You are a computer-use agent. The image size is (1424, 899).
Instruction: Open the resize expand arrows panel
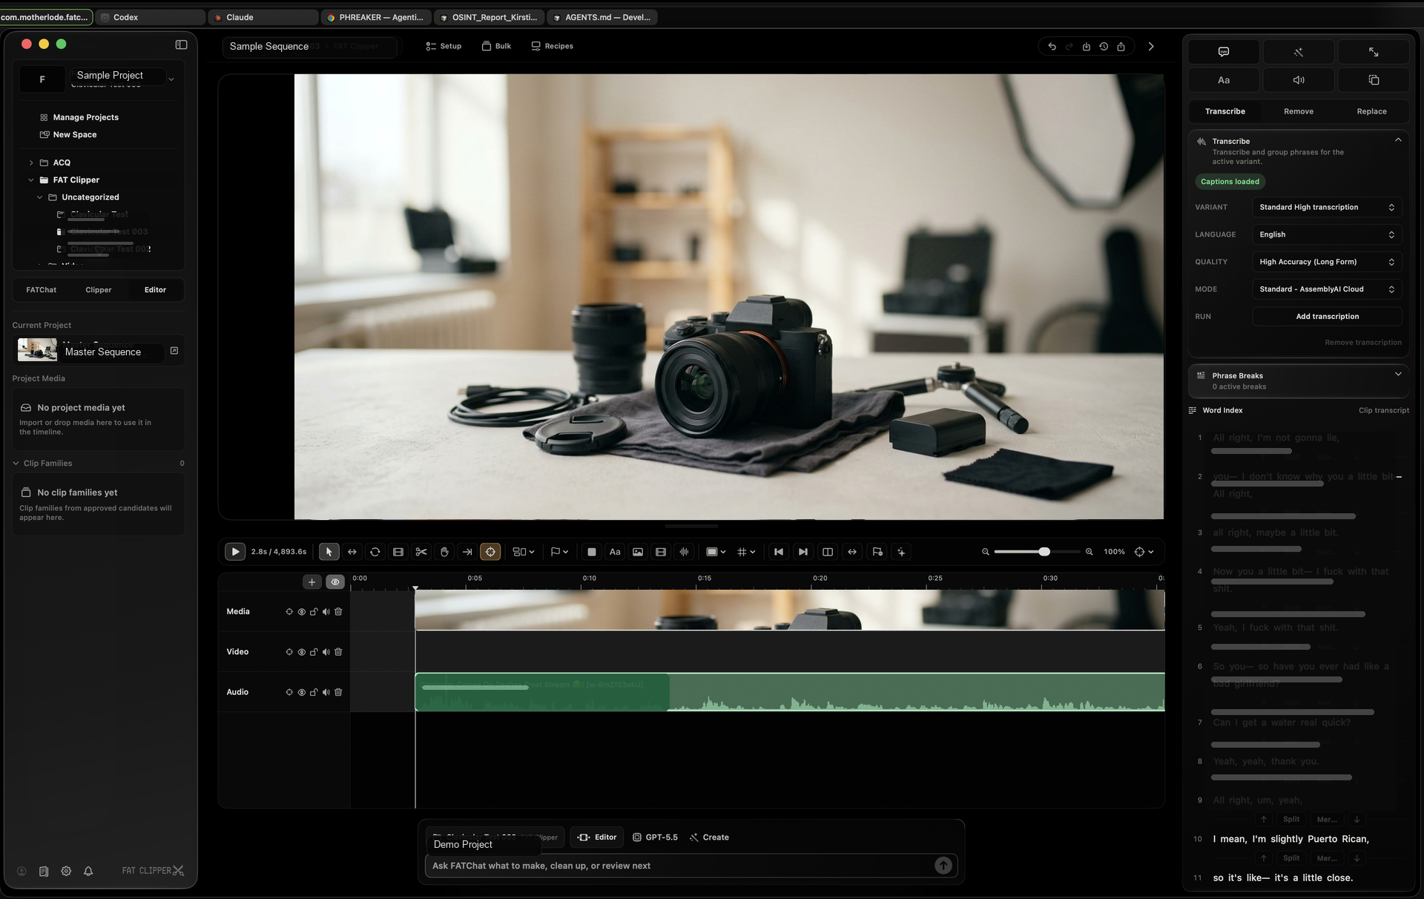pyautogui.click(x=1374, y=52)
